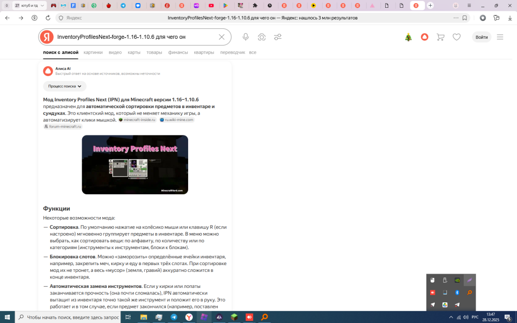
Task: Switch the keyboard language РУС indicator
Action: point(475,317)
